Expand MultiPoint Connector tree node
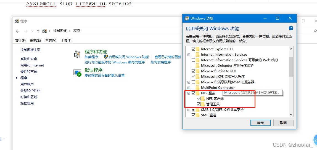This screenshot has height=150, width=317. point(189,88)
